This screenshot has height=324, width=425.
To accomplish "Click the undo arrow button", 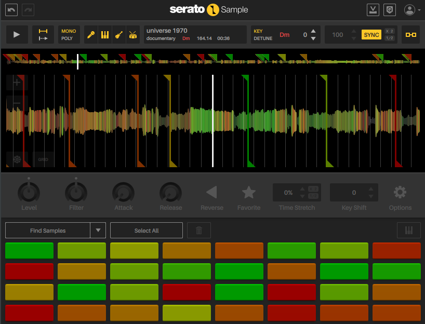I will tap(11, 10).
